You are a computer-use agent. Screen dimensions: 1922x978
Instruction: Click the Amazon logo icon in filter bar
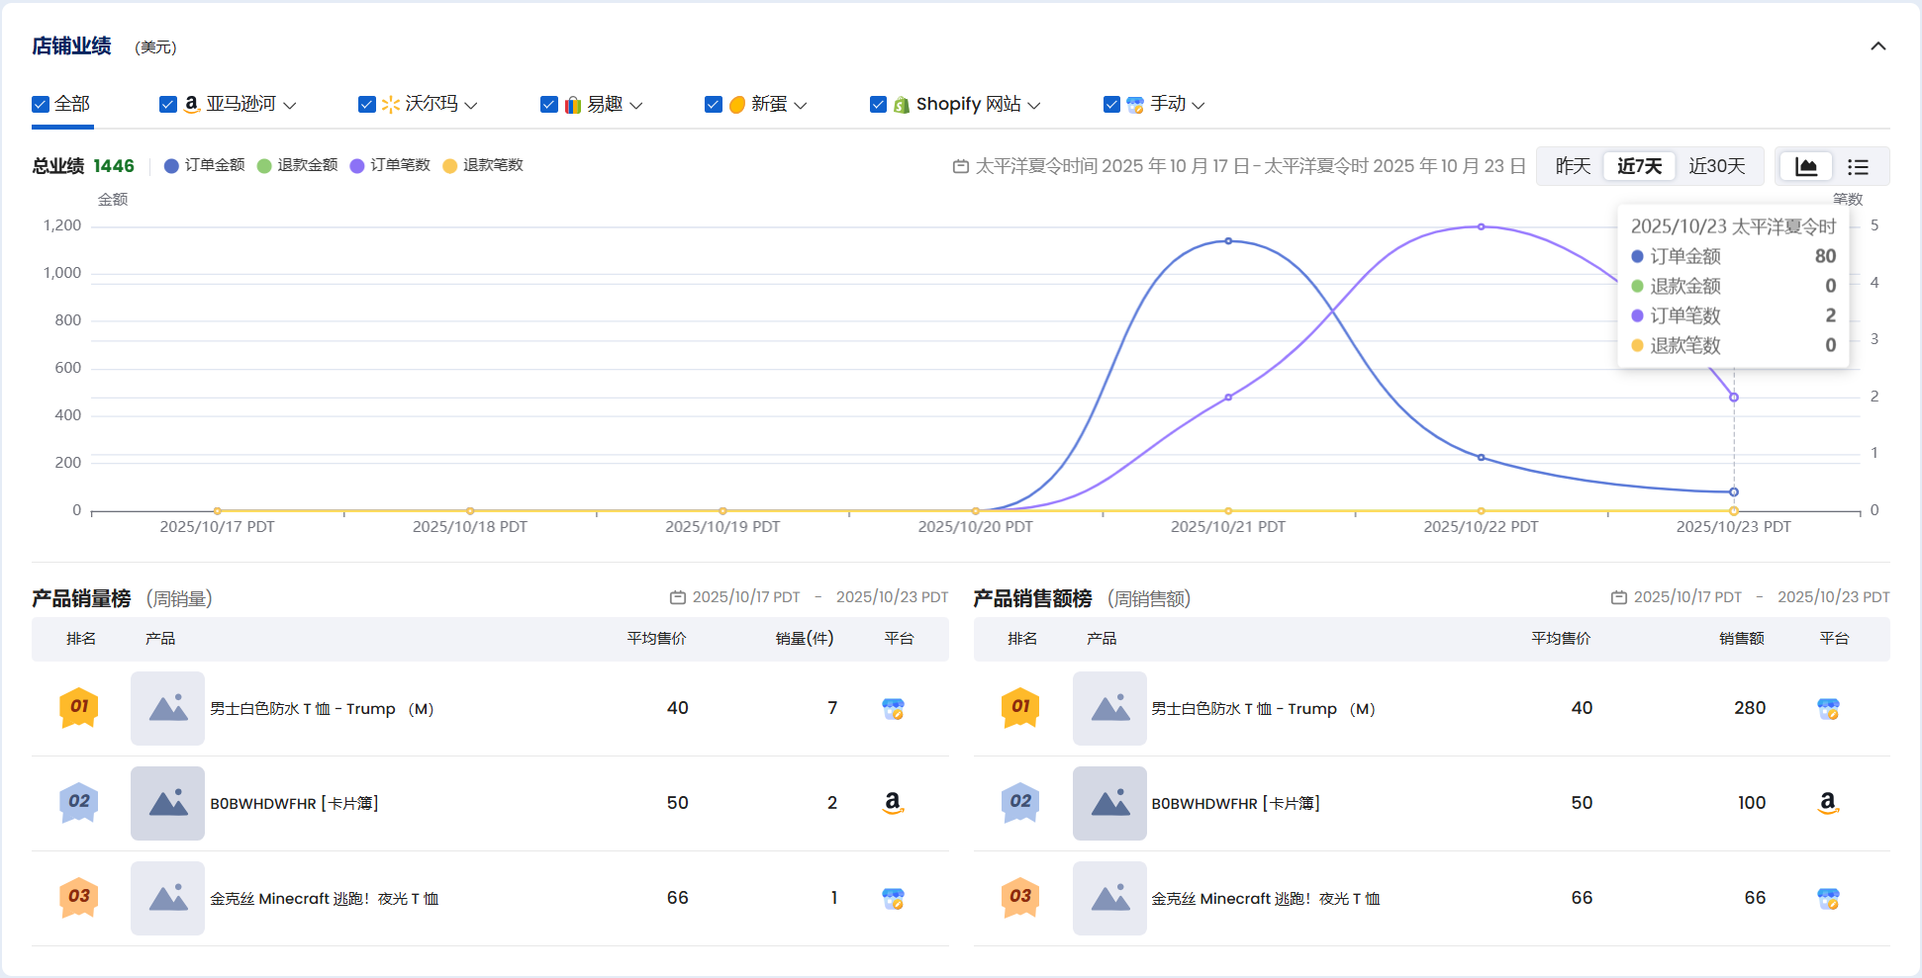[192, 104]
